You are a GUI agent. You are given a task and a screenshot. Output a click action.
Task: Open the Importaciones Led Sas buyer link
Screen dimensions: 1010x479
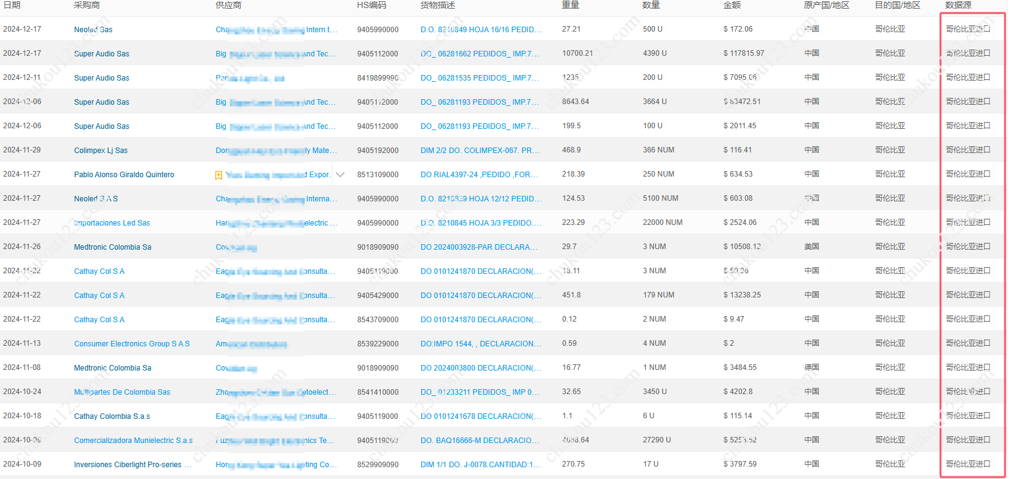(112, 223)
